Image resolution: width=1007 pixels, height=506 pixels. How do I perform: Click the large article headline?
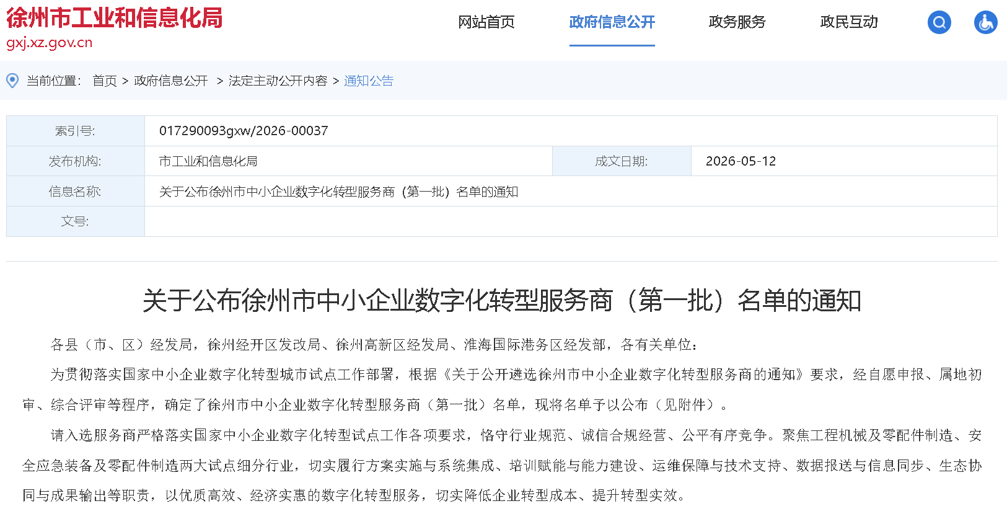[502, 301]
